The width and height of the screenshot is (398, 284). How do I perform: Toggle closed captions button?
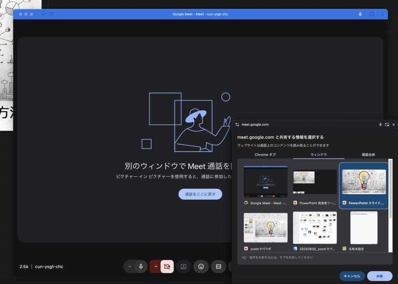pyautogui.click(x=218, y=267)
